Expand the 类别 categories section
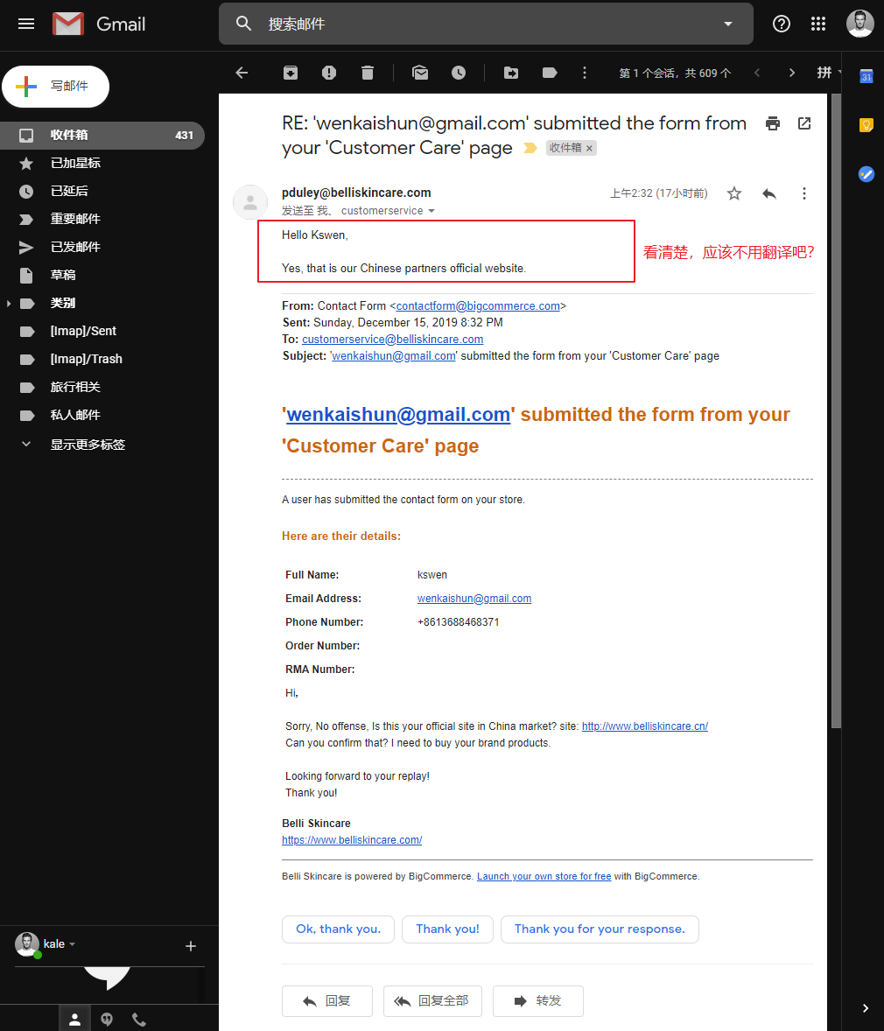884x1031 pixels. click(10, 303)
